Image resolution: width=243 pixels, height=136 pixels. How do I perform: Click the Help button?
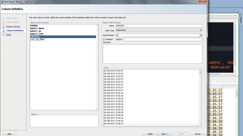tap(9, 134)
